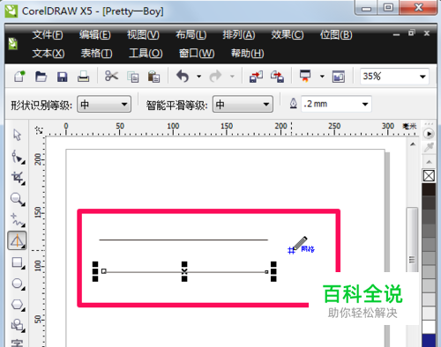Select the Smart Drawing tool
Image resolution: width=441 pixels, height=347 pixels.
[x=17, y=240]
